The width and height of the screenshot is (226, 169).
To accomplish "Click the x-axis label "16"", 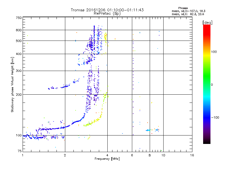I will click(192, 155).
